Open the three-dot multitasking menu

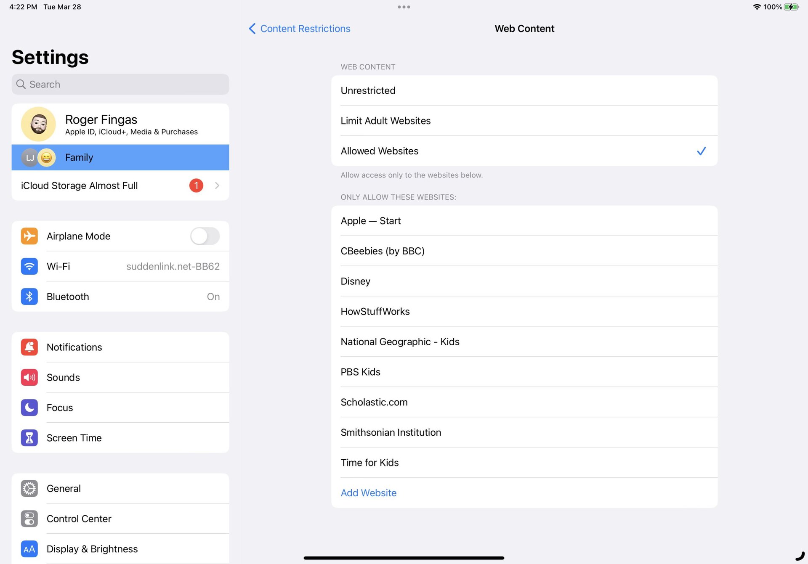[404, 7]
